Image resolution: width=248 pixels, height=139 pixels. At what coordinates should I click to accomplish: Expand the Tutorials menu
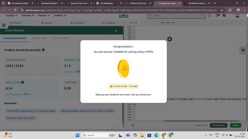coord(27,16)
